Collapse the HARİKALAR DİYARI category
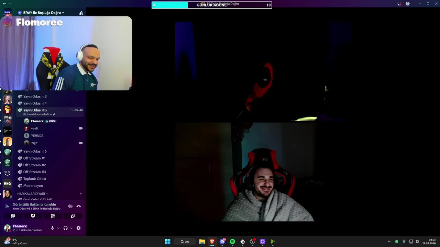Viewport: 440px width, 247px height. point(33,194)
